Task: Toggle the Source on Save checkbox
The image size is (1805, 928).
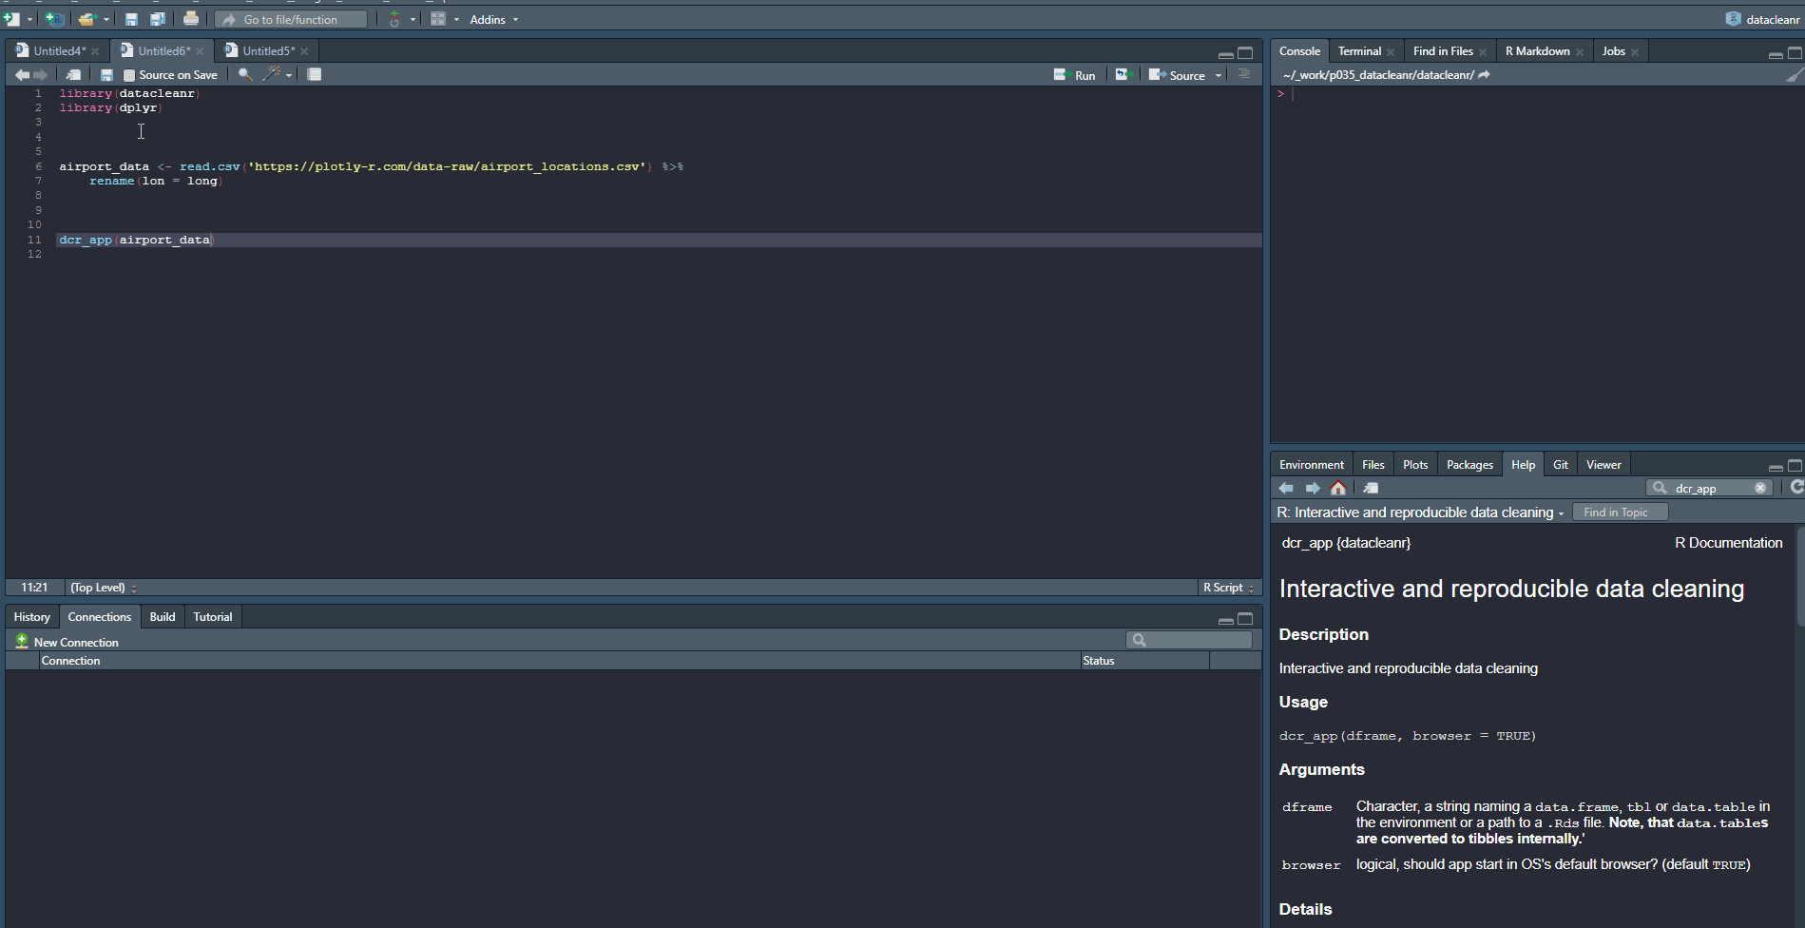Action: 129,75
